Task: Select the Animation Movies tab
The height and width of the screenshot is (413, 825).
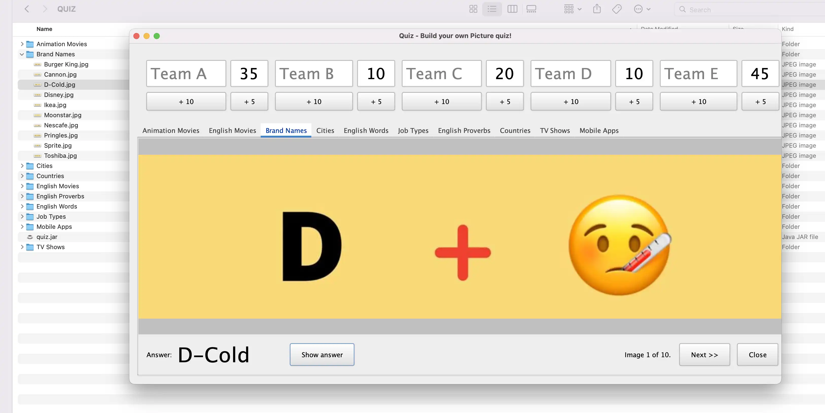Action: click(170, 130)
